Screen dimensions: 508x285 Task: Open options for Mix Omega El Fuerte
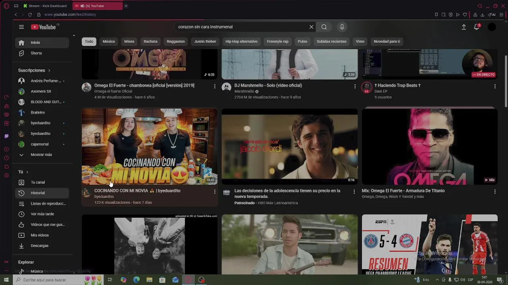[495, 192]
